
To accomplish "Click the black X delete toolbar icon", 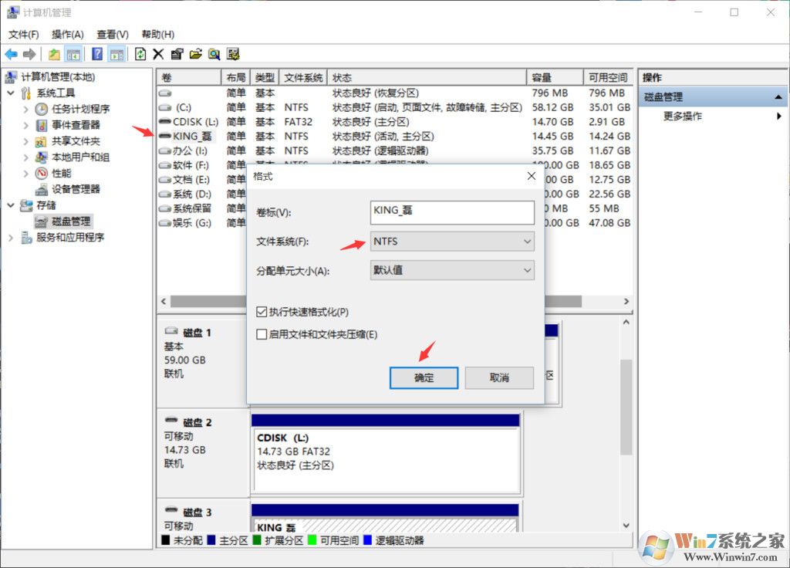I will tap(158, 54).
